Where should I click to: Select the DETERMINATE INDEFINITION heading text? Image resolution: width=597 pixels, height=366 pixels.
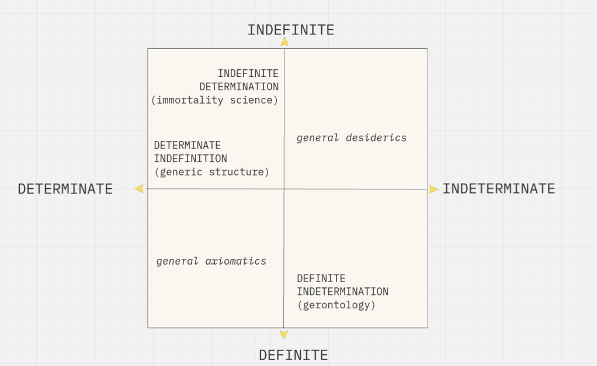190,152
